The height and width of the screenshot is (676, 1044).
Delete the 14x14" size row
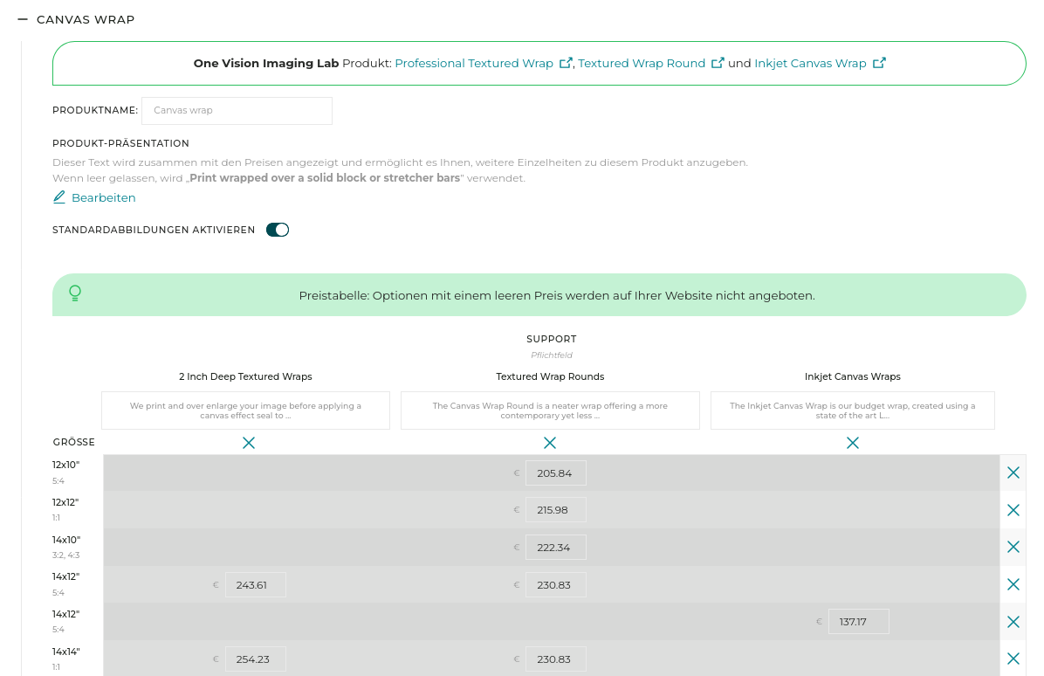pos(1013,659)
